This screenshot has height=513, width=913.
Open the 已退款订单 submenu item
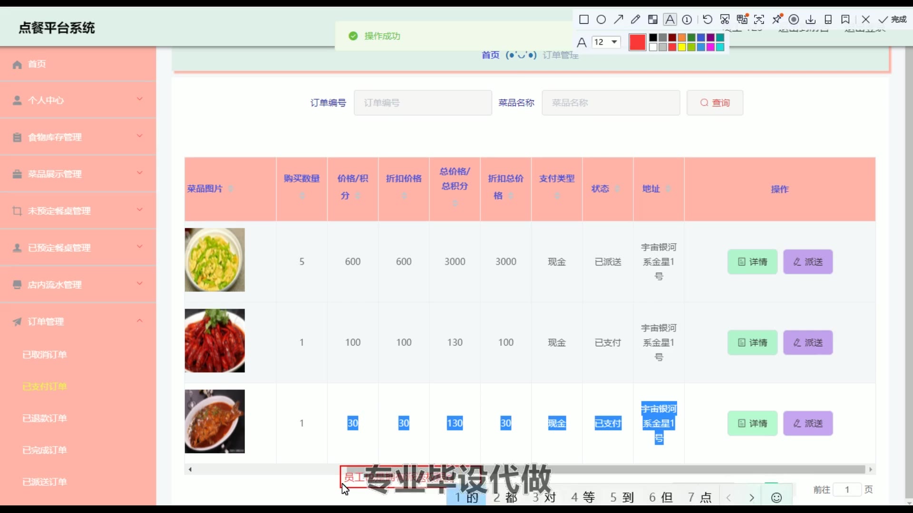pos(45,418)
